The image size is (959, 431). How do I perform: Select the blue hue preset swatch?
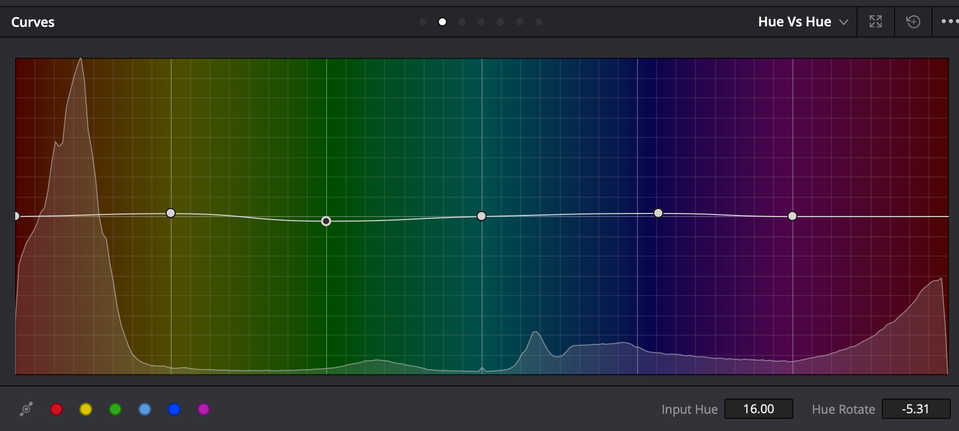tap(174, 409)
